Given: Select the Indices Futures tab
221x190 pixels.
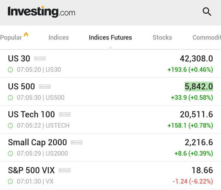Looking at the screenshot, I should pos(110,37).
